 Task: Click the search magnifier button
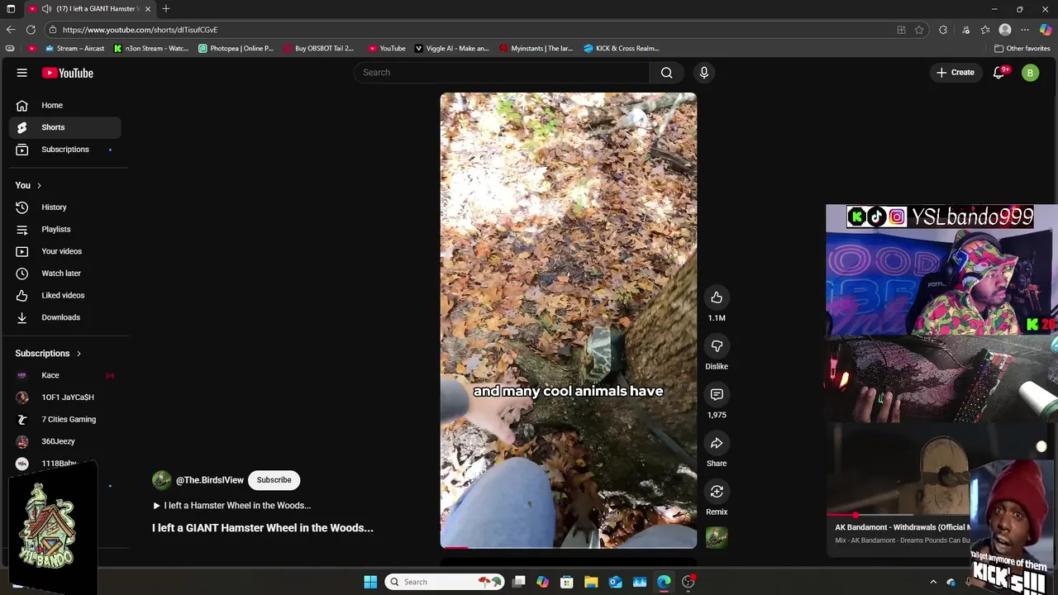click(666, 73)
